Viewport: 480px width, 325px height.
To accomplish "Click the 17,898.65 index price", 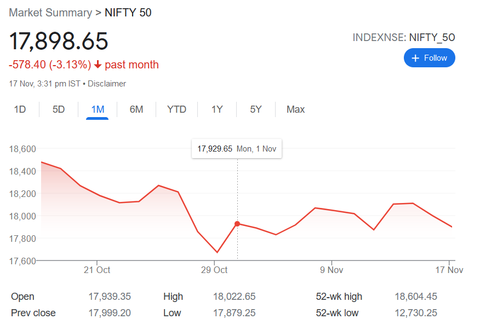I will (59, 42).
